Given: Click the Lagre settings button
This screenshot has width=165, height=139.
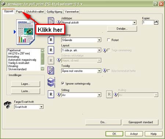Looking at the screenshot, I should coord(25,84).
